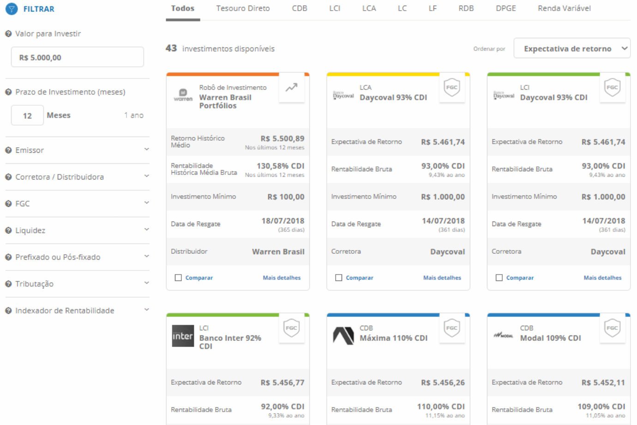The height and width of the screenshot is (425, 637).
Task: Click FGC shield icon on LCA Daycoval card
Action: click(451, 87)
